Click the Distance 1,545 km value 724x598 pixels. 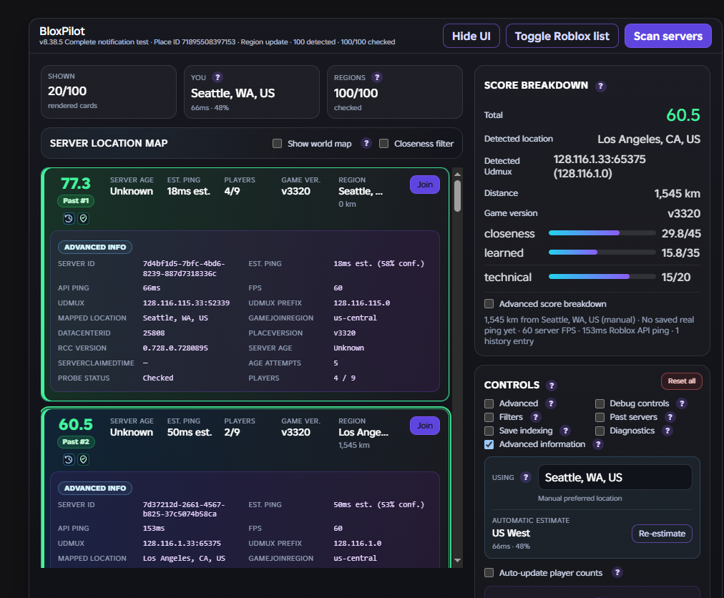pyautogui.click(x=677, y=193)
